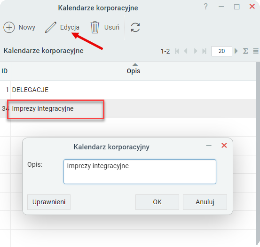
Task: Go to previous page of results
Action: click(x=186, y=51)
